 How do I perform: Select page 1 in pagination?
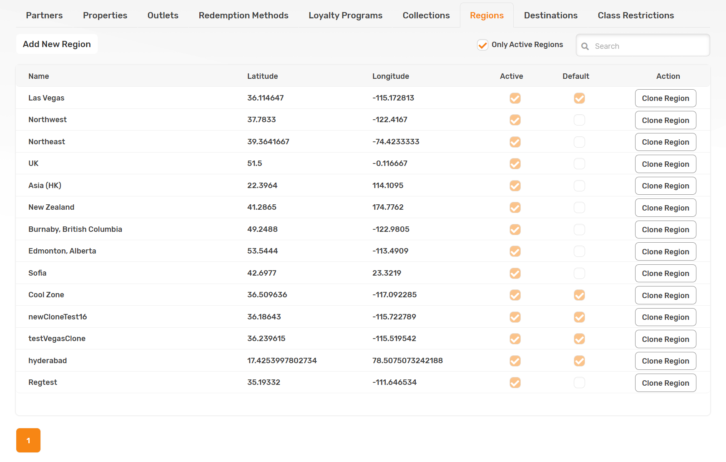pyautogui.click(x=28, y=440)
